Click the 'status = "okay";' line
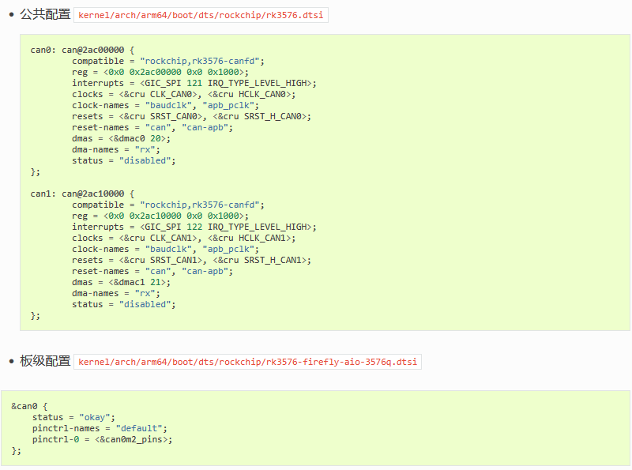This screenshot has height=470, width=632. point(73,417)
